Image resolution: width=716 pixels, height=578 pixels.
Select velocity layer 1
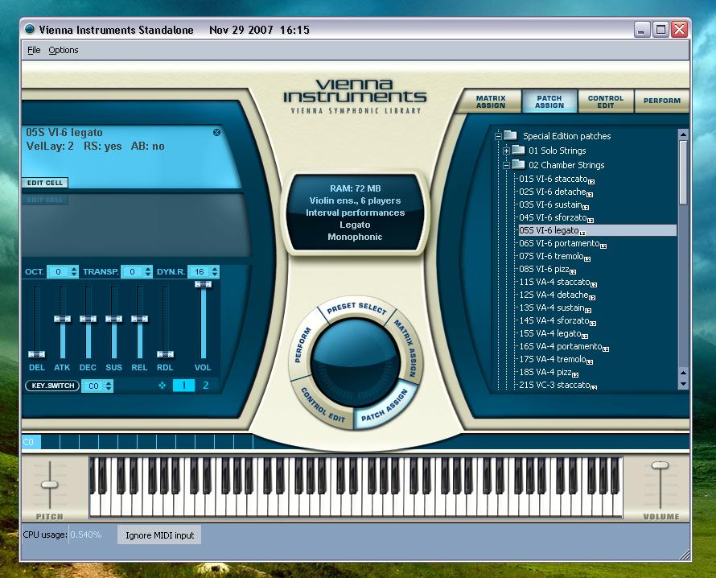[x=183, y=386]
